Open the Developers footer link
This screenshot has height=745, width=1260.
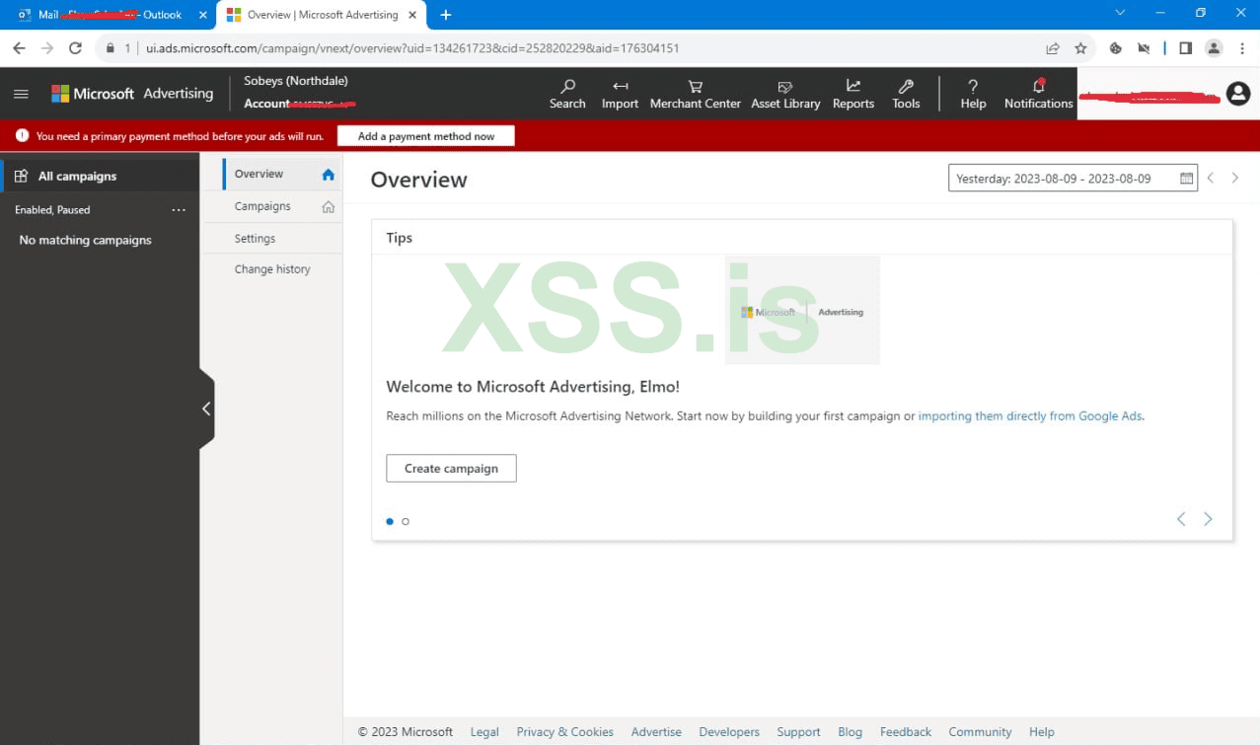pyautogui.click(x=729, y=732)
